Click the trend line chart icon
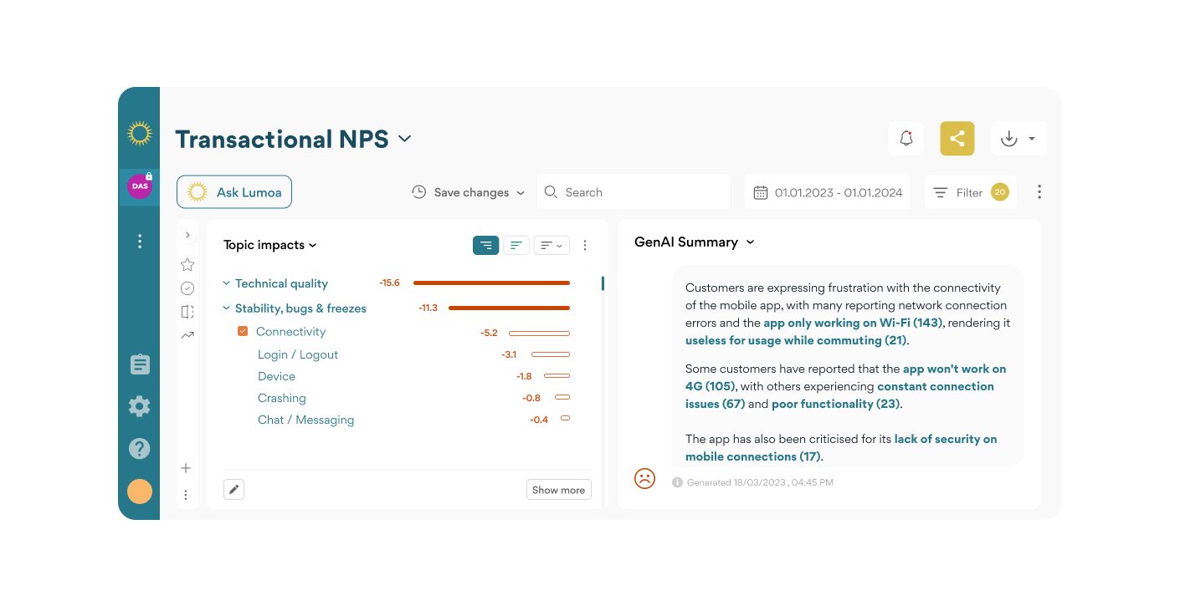Screen dimensions: 1180x606 click(x=187, y=335)
